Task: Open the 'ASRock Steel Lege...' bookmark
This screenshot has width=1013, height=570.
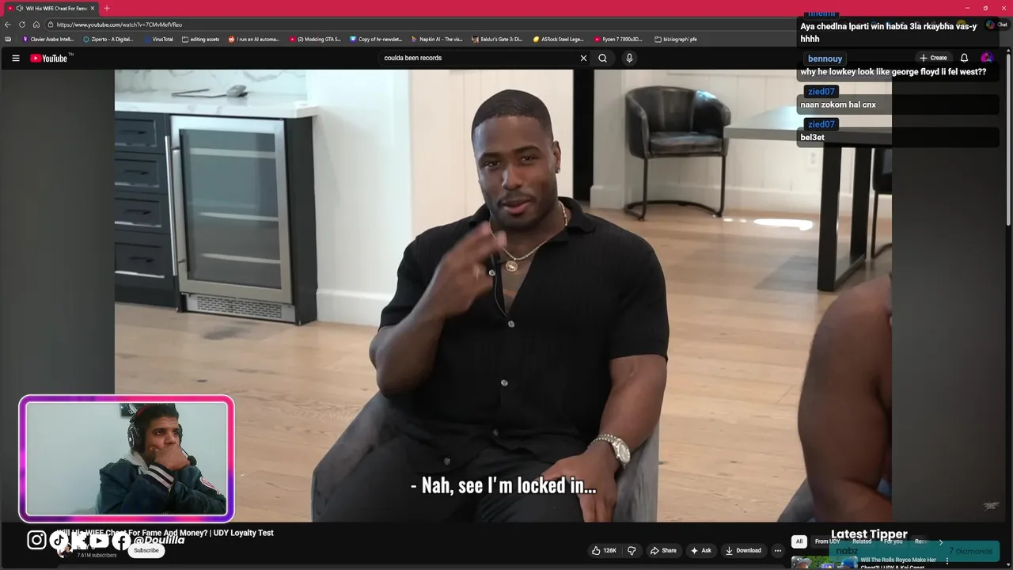Action: pyautogui.click(x=559, y=39)
